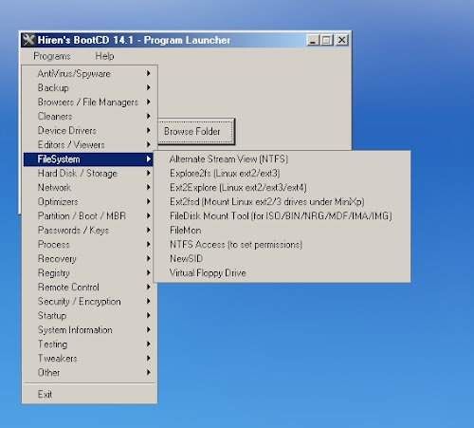474x428 pixels.
Task: Click the Browse Folder button
Action: click(x=196, y=131)
